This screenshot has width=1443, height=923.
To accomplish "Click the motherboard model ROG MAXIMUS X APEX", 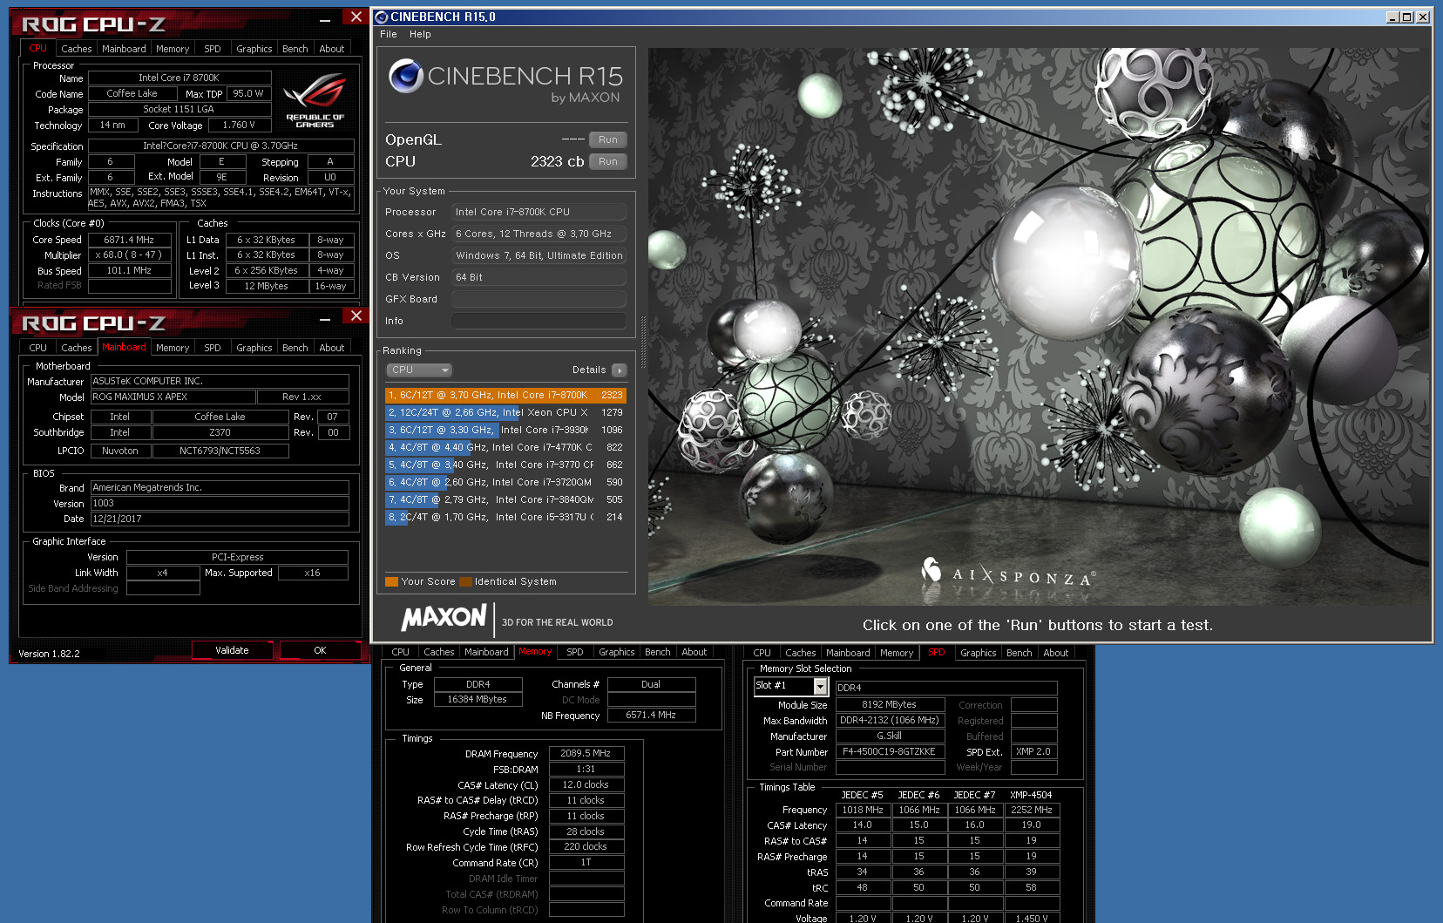I will [173, 397].
